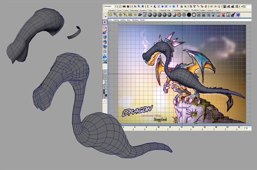The width and height of the screenshot is (257, 170).
Task: Create a spot light from shelf
Action: 126,15
